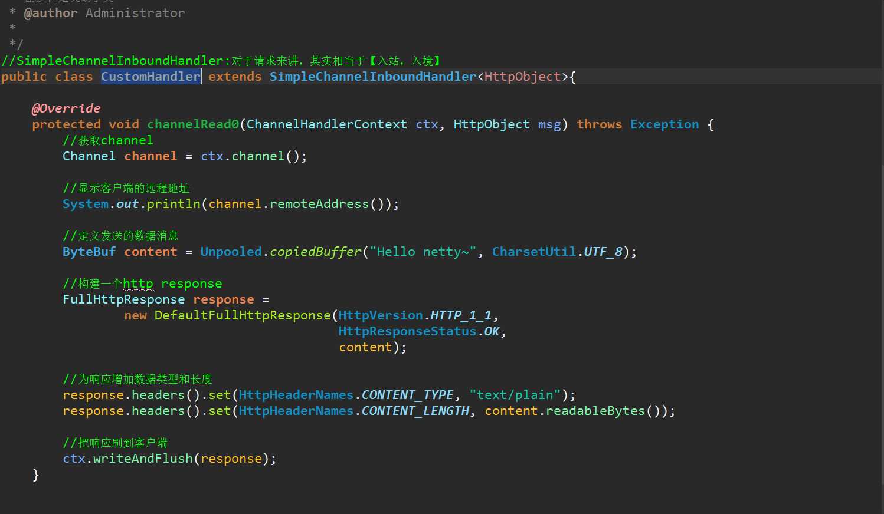Screen dimensions: 884x514
Task: Click the OK status constant
Action: click(x=492, y=331)
